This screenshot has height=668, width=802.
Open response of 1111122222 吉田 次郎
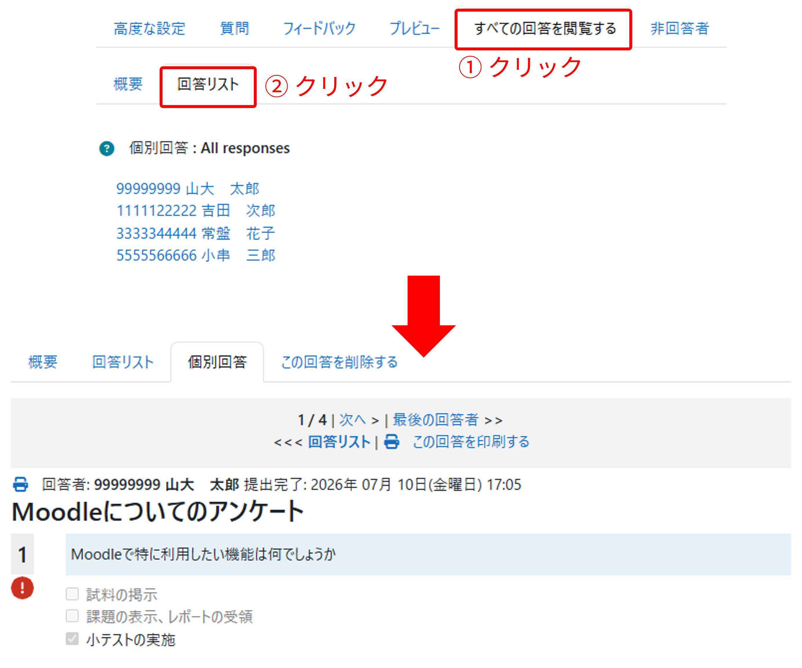pos(196,211)
